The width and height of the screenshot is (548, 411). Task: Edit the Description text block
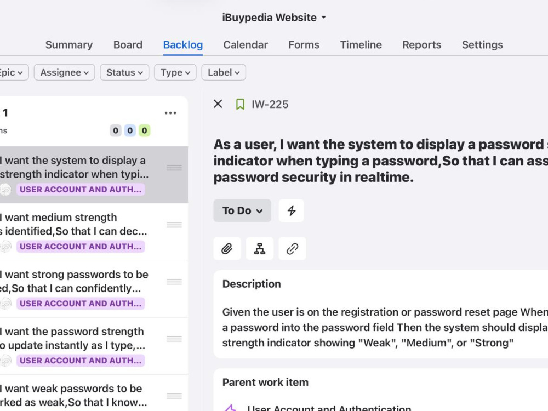click(385, 328)
